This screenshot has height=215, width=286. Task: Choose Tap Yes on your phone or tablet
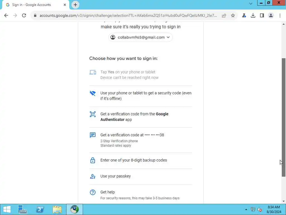coord(141,75)
